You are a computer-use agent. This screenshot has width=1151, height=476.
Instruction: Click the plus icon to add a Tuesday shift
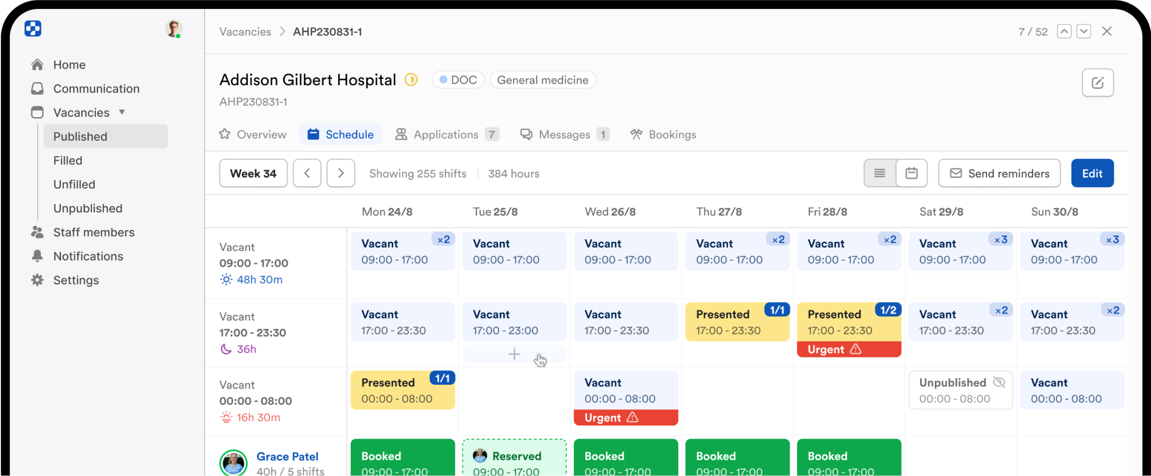pyautogui.click(x=514, y=355)
